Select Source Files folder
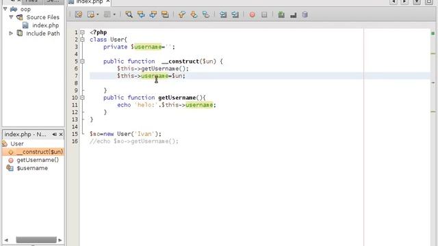438x246 pixels. pyautogui.click(x=42, y=17)
